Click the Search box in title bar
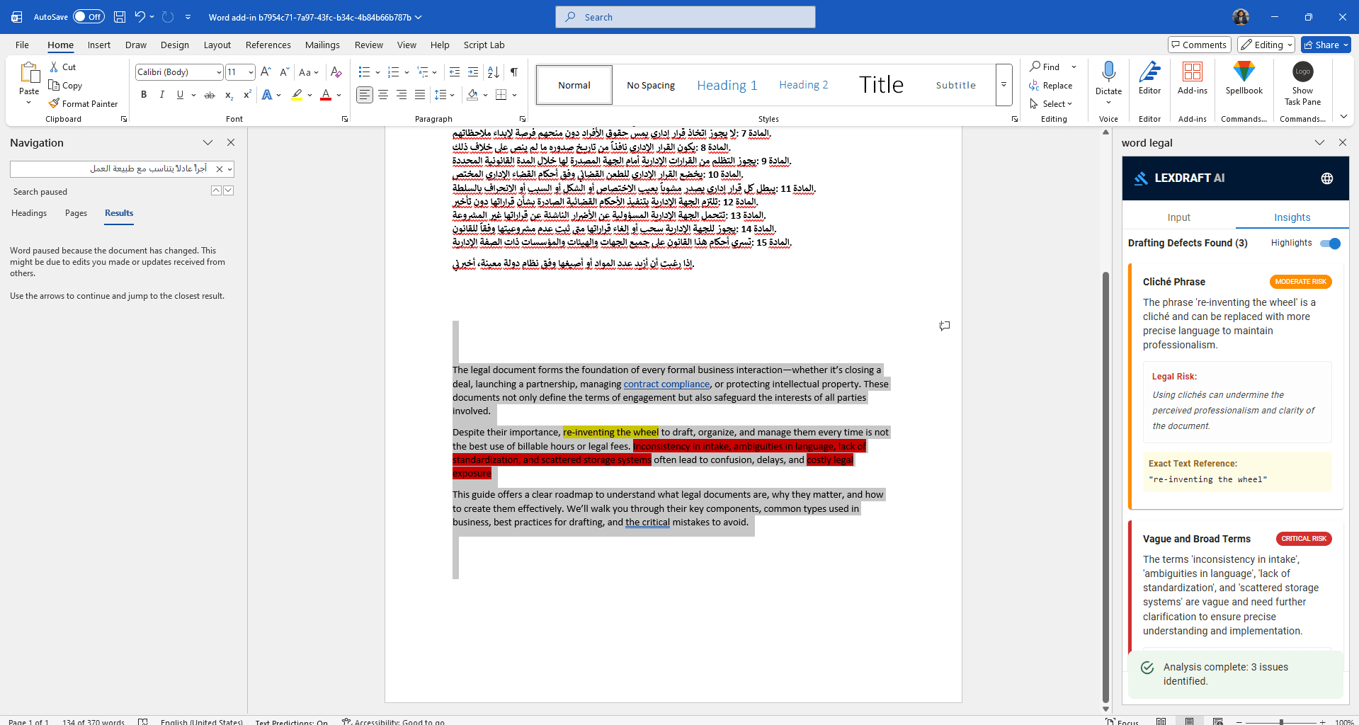This screenshot has width=1359, height=725. point(685,17)
